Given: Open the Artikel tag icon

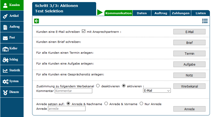Looking at the screenshot, I should [5, 16].
